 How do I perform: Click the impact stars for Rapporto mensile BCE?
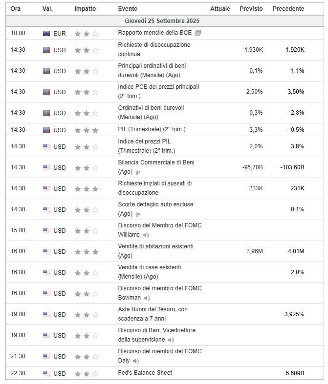tap(86, 34)
